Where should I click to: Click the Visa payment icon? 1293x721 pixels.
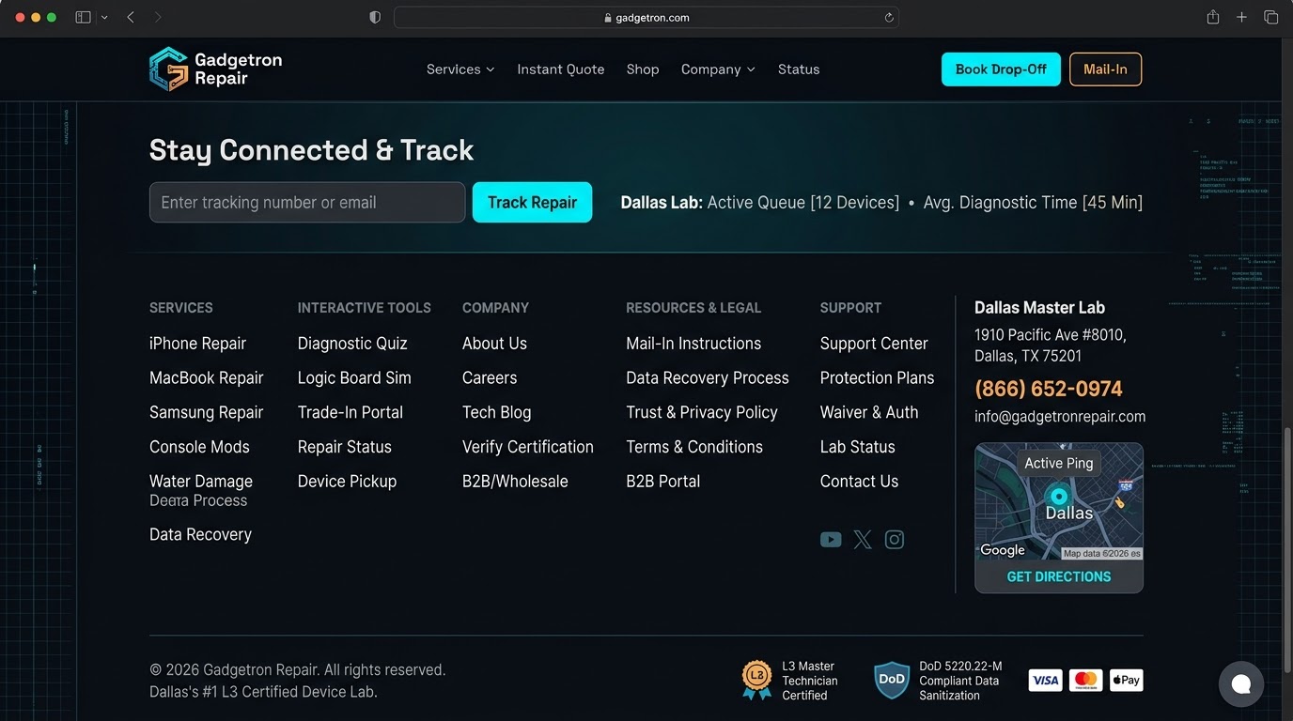(1045, 681)
